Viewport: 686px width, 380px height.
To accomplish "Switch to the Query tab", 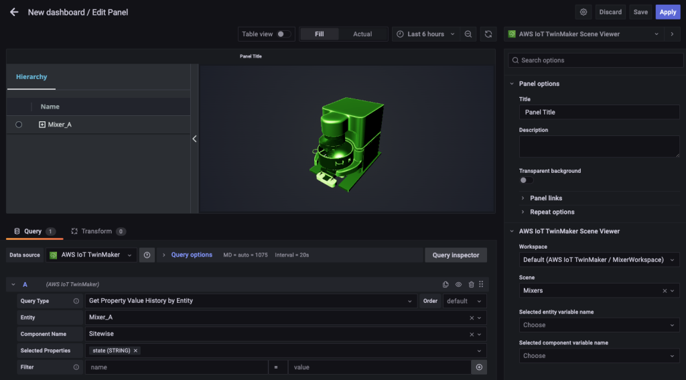I will tap(35, 231).
